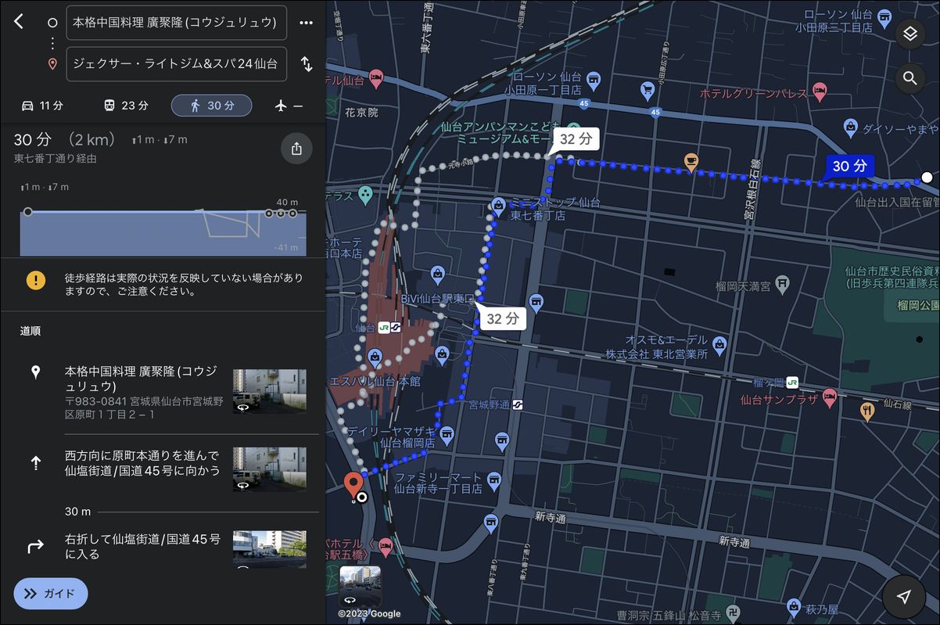940x625 pixels.
Task: Choose the upper 32分 alternate route label
Action: pos(576,140)
